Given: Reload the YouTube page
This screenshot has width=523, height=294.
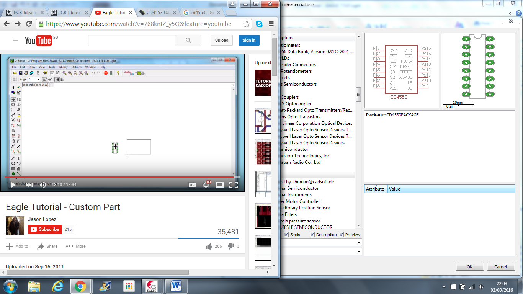Looking at the screenshot, I should pyautogui.click(x=29, y=24).
